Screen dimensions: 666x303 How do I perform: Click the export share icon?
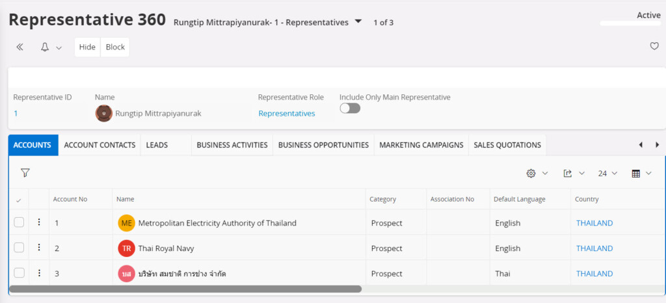(567, 174)
